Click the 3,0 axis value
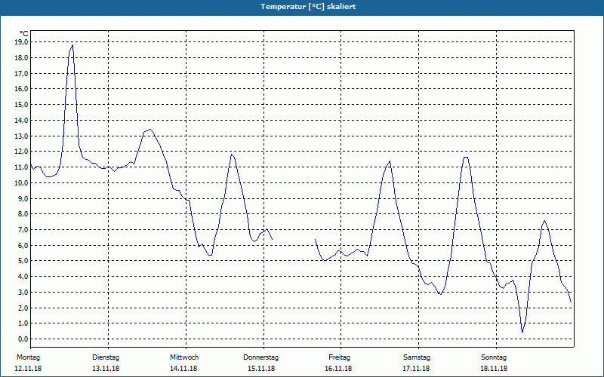The image size is (604, 377). point(23,292)
